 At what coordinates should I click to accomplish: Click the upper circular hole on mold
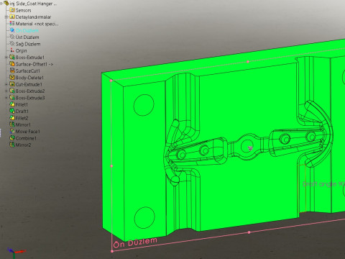point(144,105)
